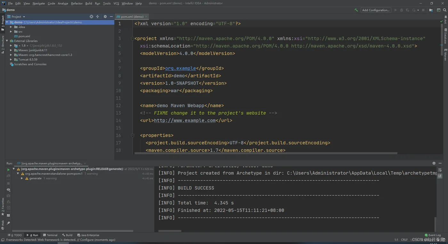Image resolution: width=448 pixels, height=244 pixels.
Task: Switch to the Terminal tool tab
Action: tap(50, 235)
